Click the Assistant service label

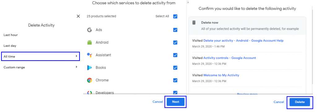[x=103, y=55]
